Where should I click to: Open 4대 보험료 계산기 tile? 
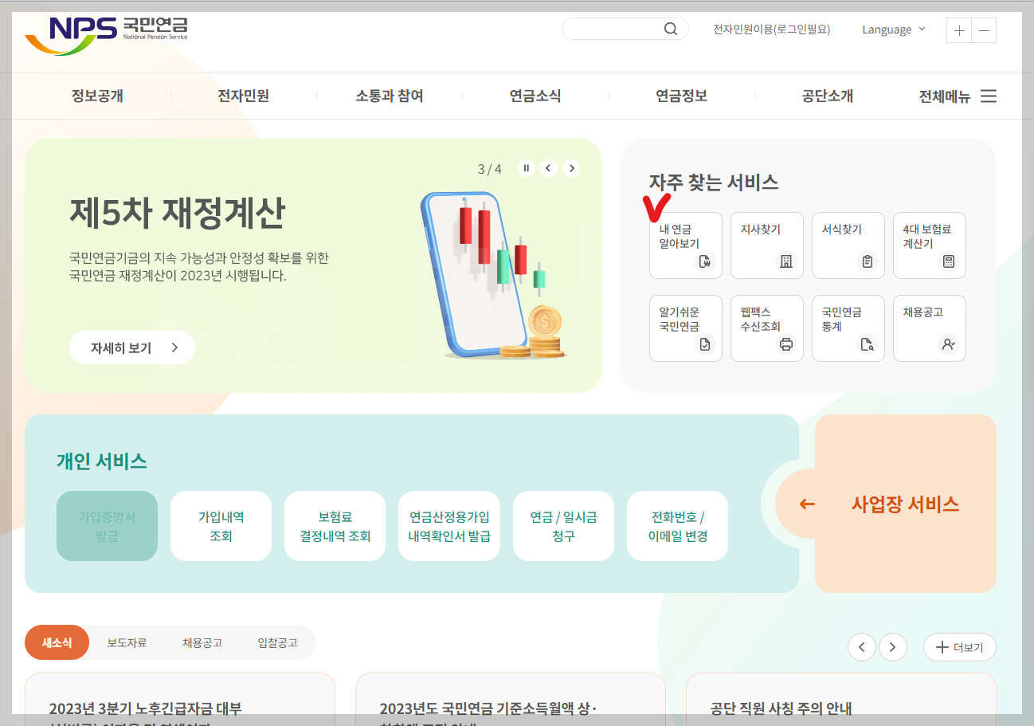930,245
